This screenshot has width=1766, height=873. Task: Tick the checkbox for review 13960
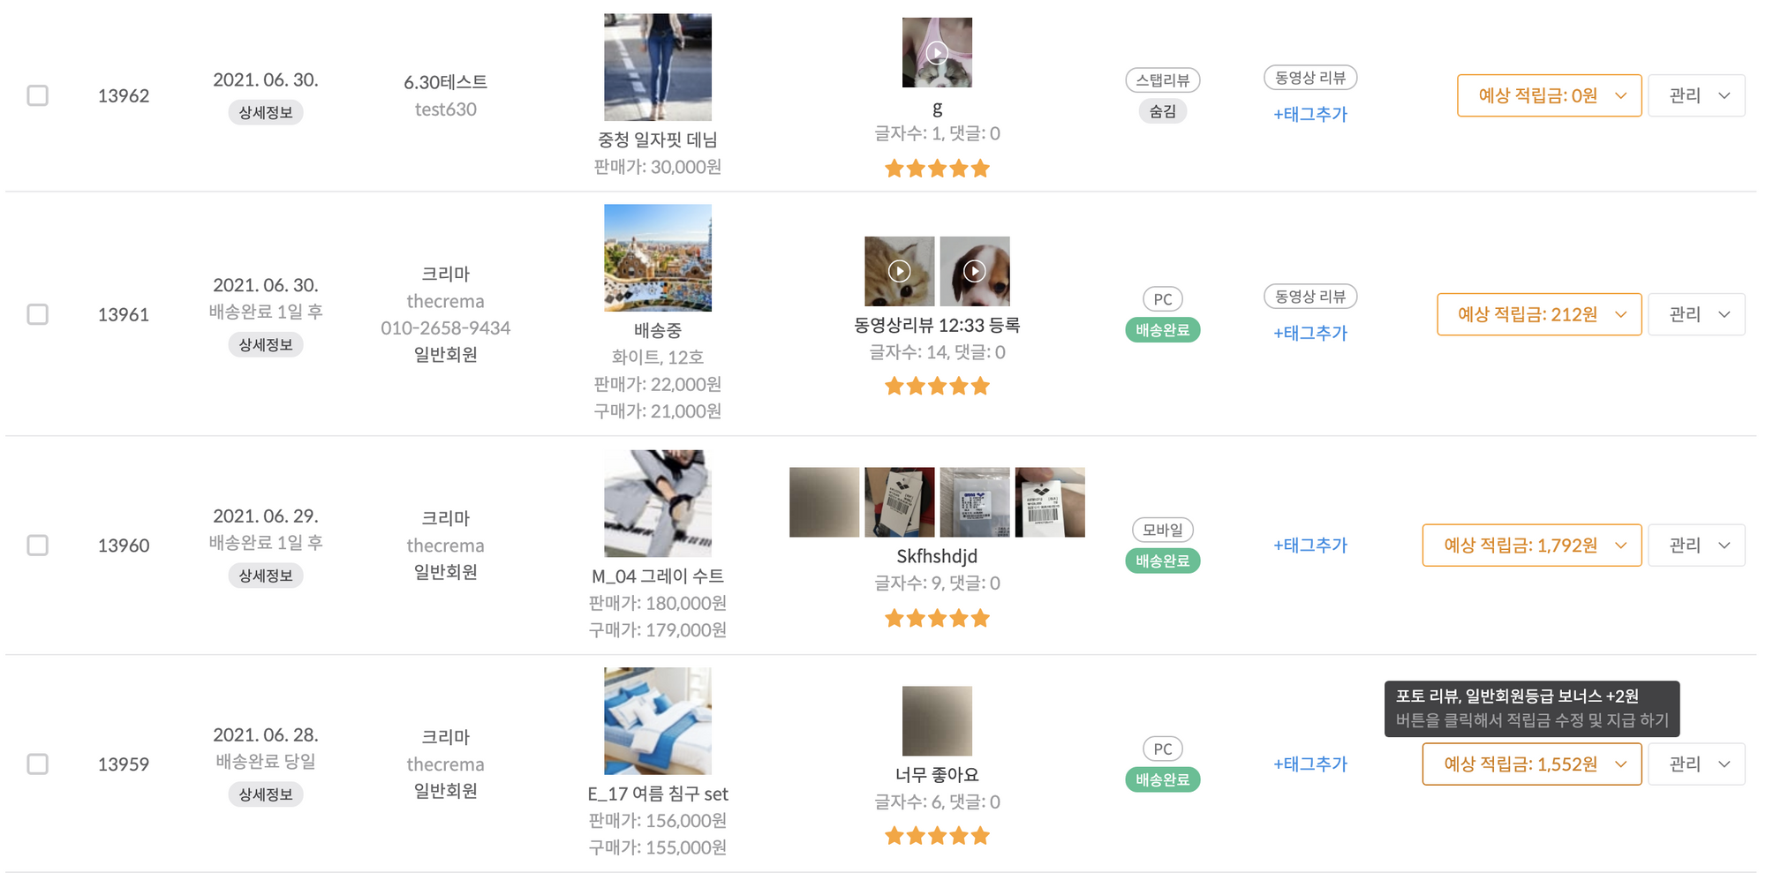click(x=37, y=546)
